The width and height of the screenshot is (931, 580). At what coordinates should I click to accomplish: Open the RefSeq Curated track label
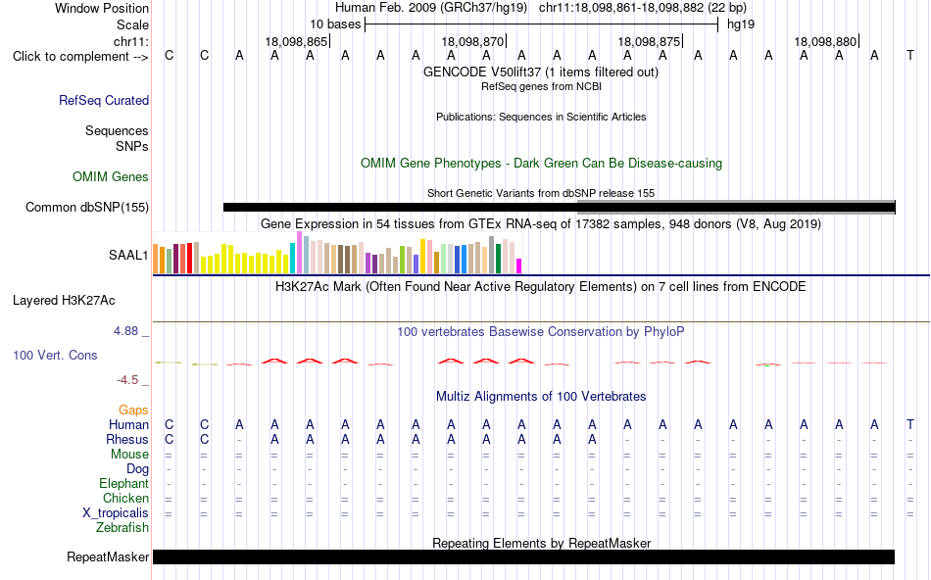point(103,100)
